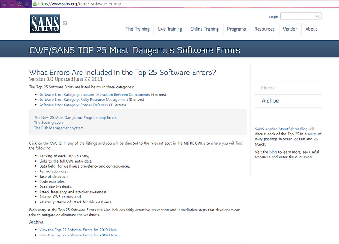The height and width of the screenshot is (244, 339).
Task: Click the 'Ranking of each Top 25 entry' bullet
Action: (x=64, y=156)
